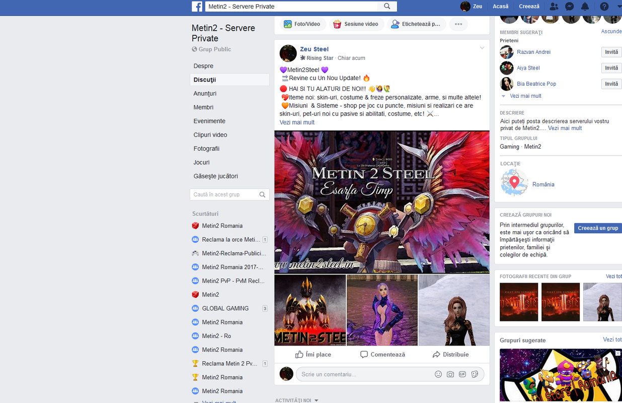The image size is (622, 403).
Task: Add a GIF to the comment
Action: click(462, 374)
